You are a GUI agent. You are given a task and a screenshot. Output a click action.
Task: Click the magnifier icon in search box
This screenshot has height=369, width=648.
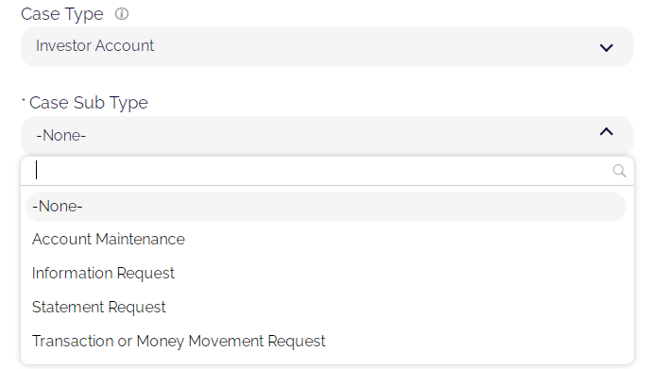tap(619, 171)
